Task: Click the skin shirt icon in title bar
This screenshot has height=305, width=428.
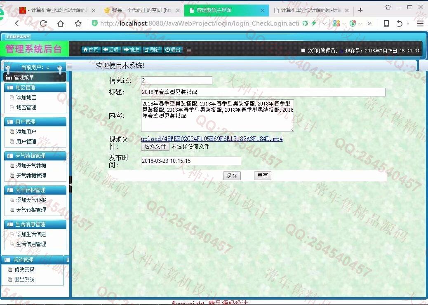Action: pyautogui.click(x=388, y=7)
